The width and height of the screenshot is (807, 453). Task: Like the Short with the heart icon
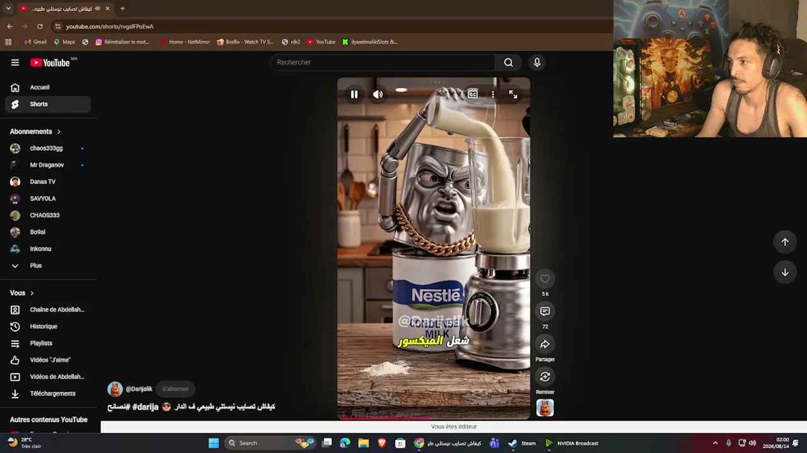click(545, 279)
